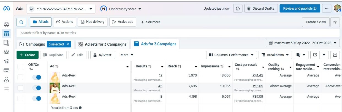The width and height of the screenshot is (342, 112).
Task: Click the Meta logo icon
Action: click(x=7, y=9)
